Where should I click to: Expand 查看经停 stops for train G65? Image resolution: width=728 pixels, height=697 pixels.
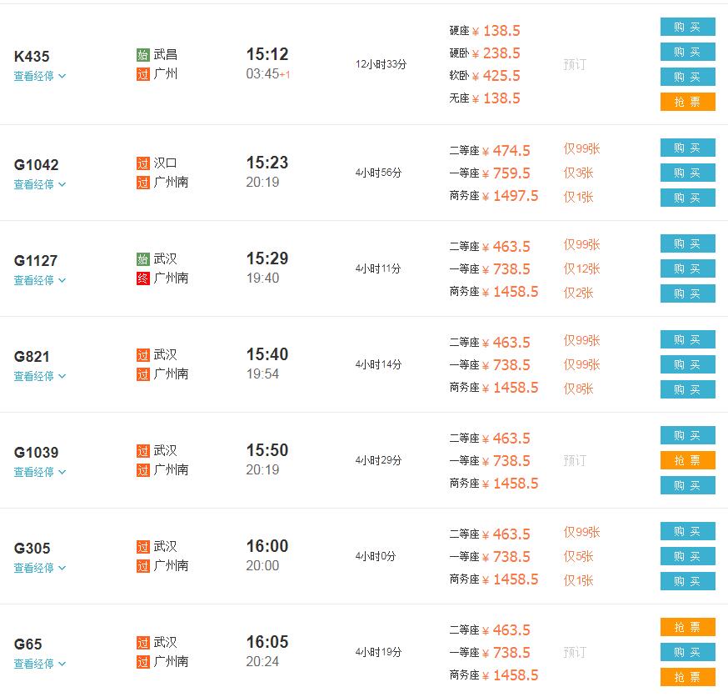tap(39, 664)
